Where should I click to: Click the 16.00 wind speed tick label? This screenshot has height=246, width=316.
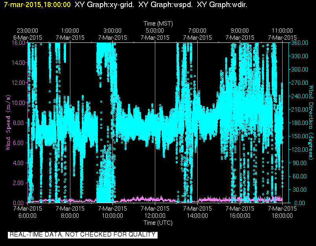click(x=18, y=43)
